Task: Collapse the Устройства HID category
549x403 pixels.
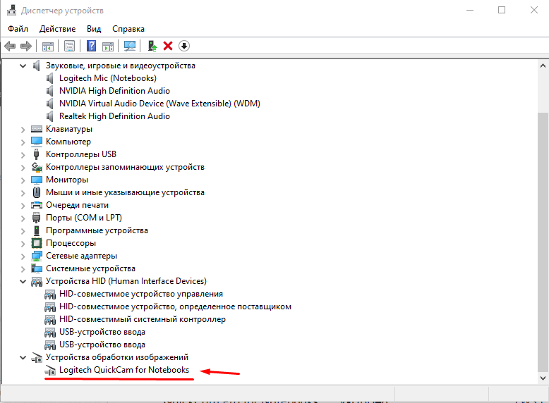Action: click(23, 281)
